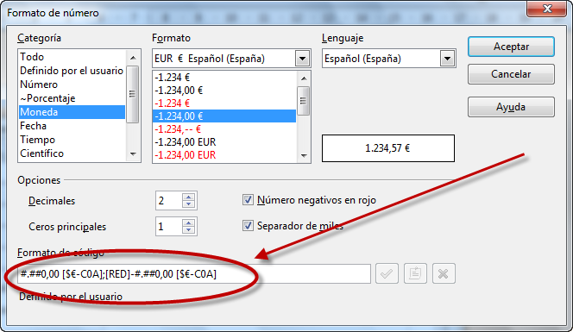Click the Cancelar button

pos(511,74)
